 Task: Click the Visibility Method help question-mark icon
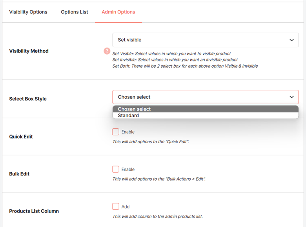(107, 51)
